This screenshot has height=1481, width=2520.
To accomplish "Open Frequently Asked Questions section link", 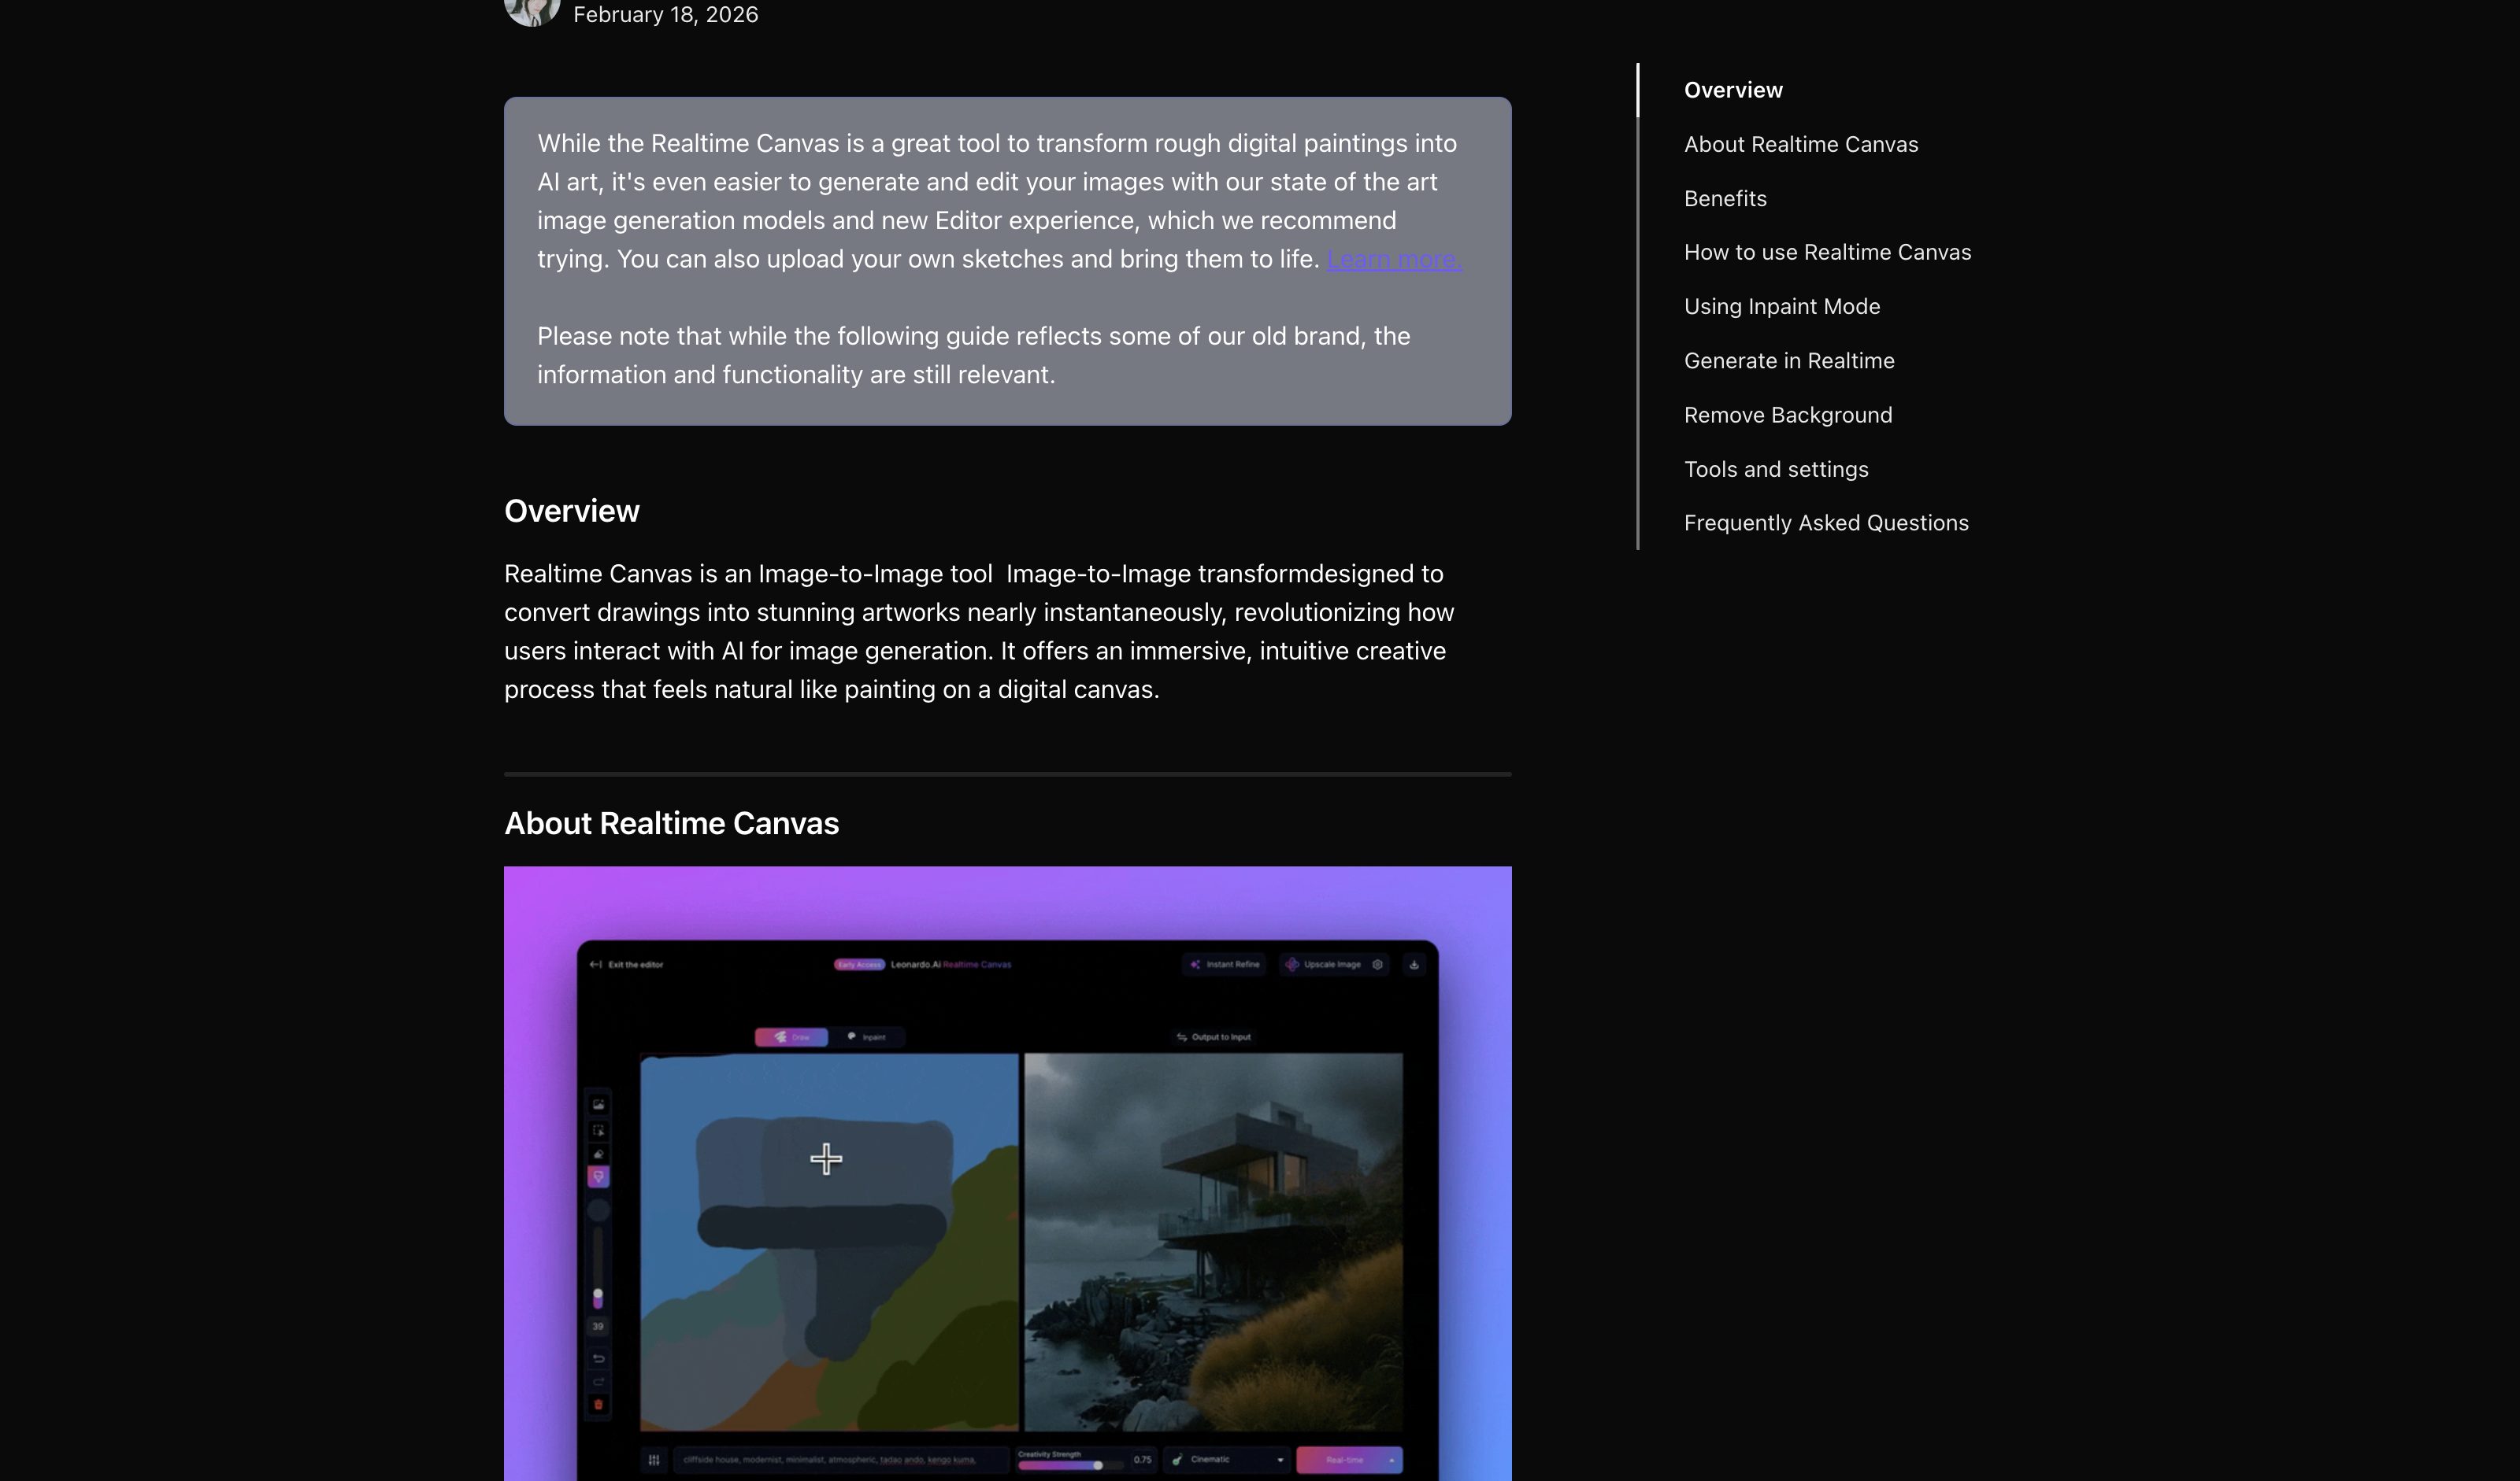I will (x=1826, y=523).
